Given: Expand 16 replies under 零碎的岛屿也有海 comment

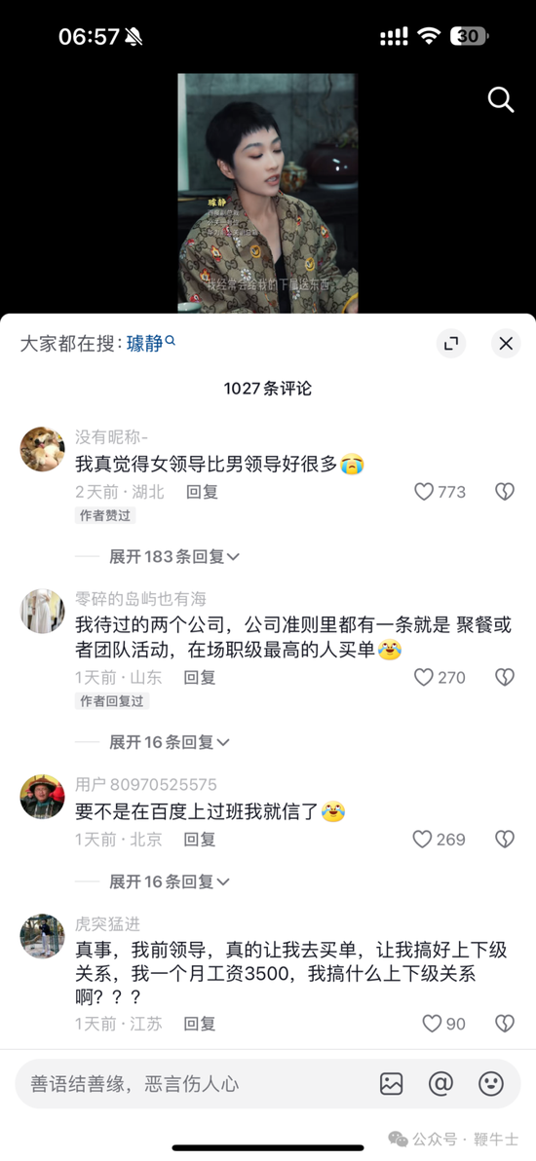Looking at the screenshot, I should (170, 742).
